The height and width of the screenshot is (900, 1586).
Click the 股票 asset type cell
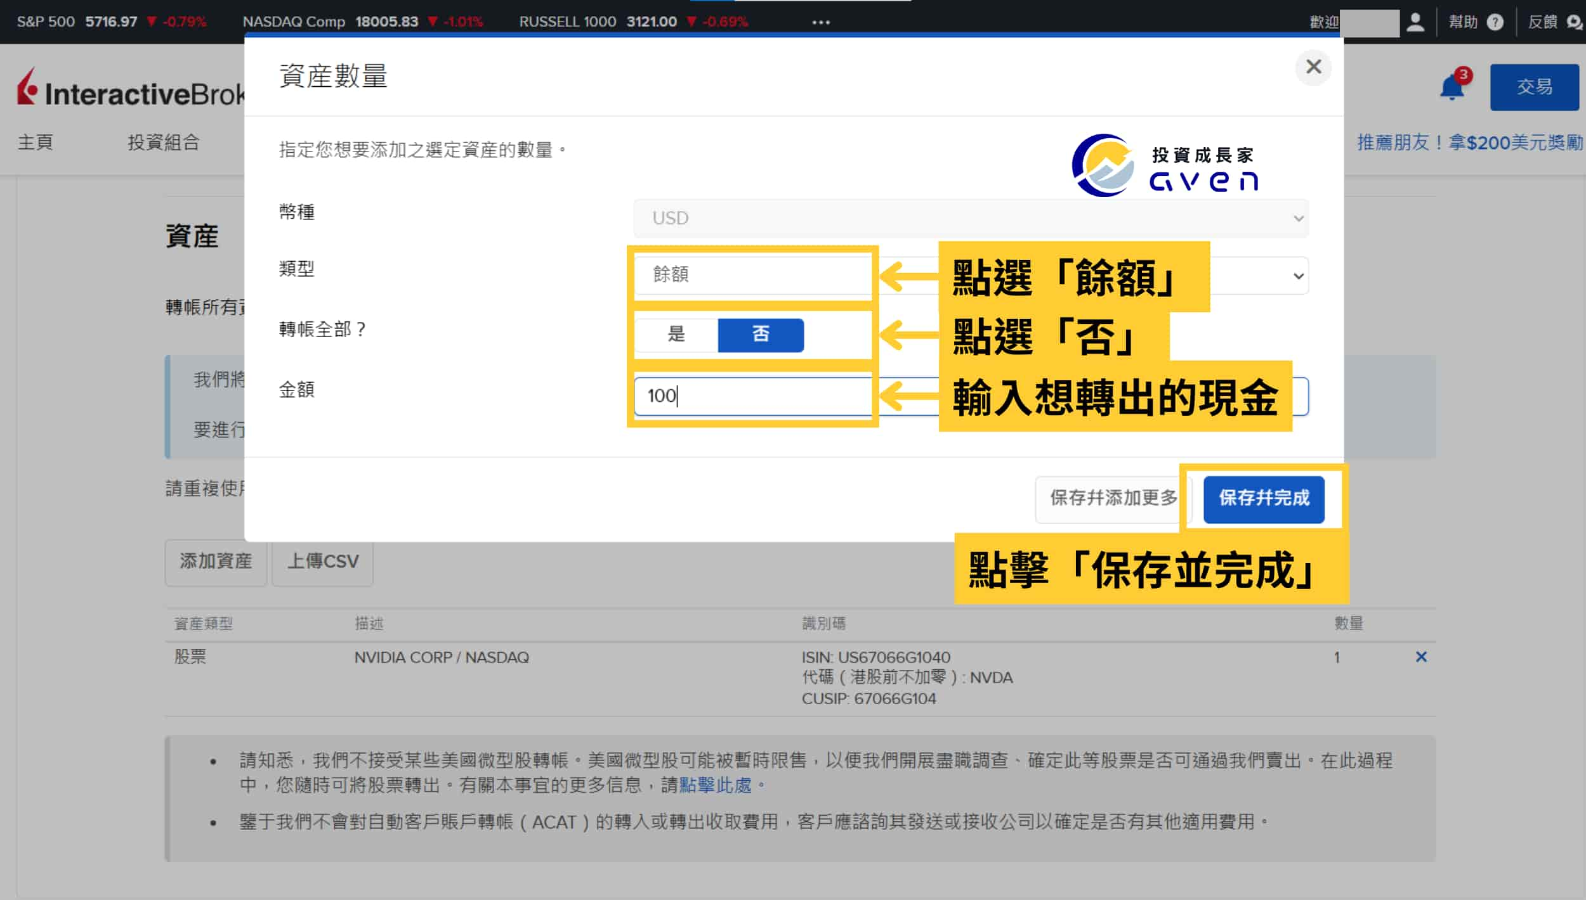coord(190,657)
